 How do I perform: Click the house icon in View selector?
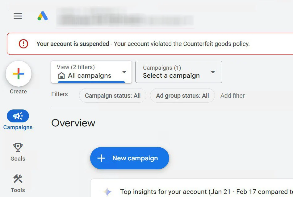(62, 76)
